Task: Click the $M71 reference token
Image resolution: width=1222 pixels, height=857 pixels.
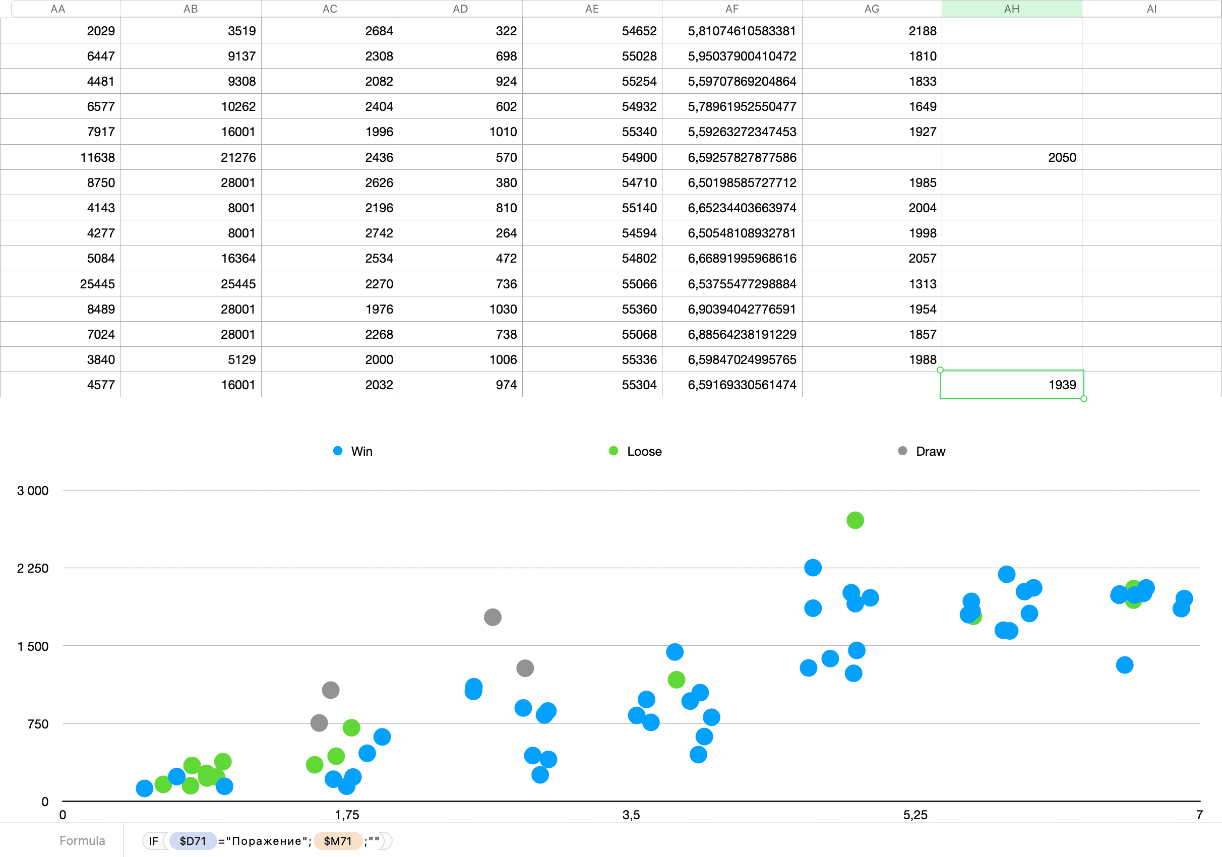Action: [338, 841]
